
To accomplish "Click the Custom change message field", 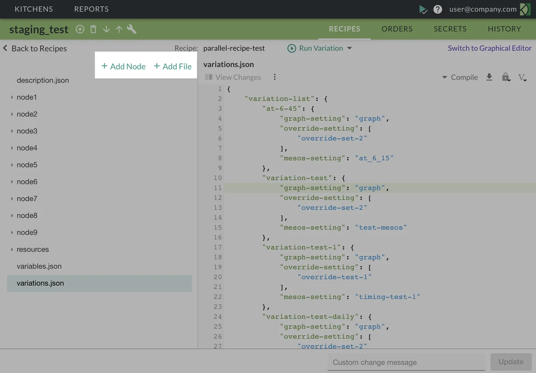I will (406, 362).
